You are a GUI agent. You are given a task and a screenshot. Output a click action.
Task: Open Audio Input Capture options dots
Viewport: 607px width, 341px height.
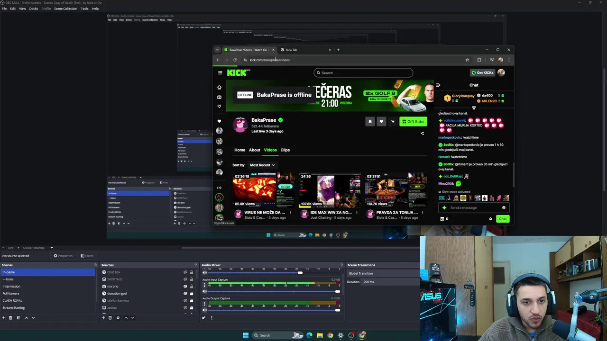click(204, 285)
